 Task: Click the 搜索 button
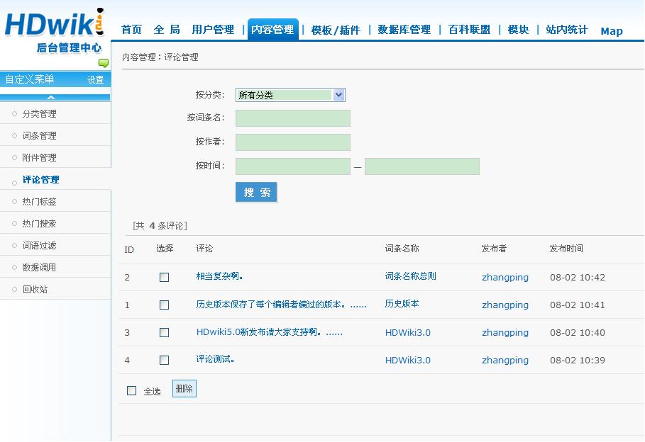257,192
